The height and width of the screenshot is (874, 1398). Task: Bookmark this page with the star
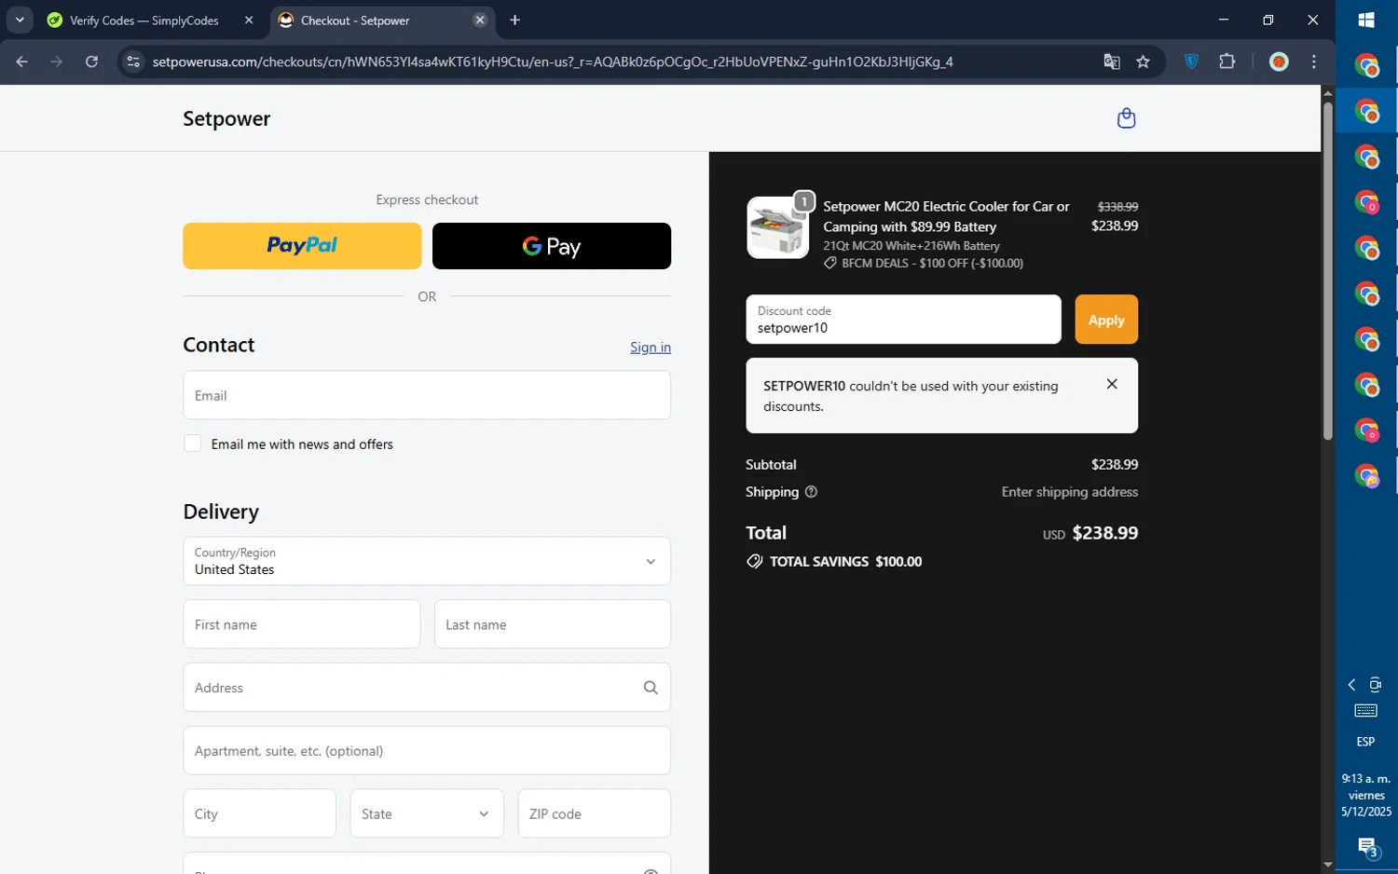click(x=1144, y=61)
